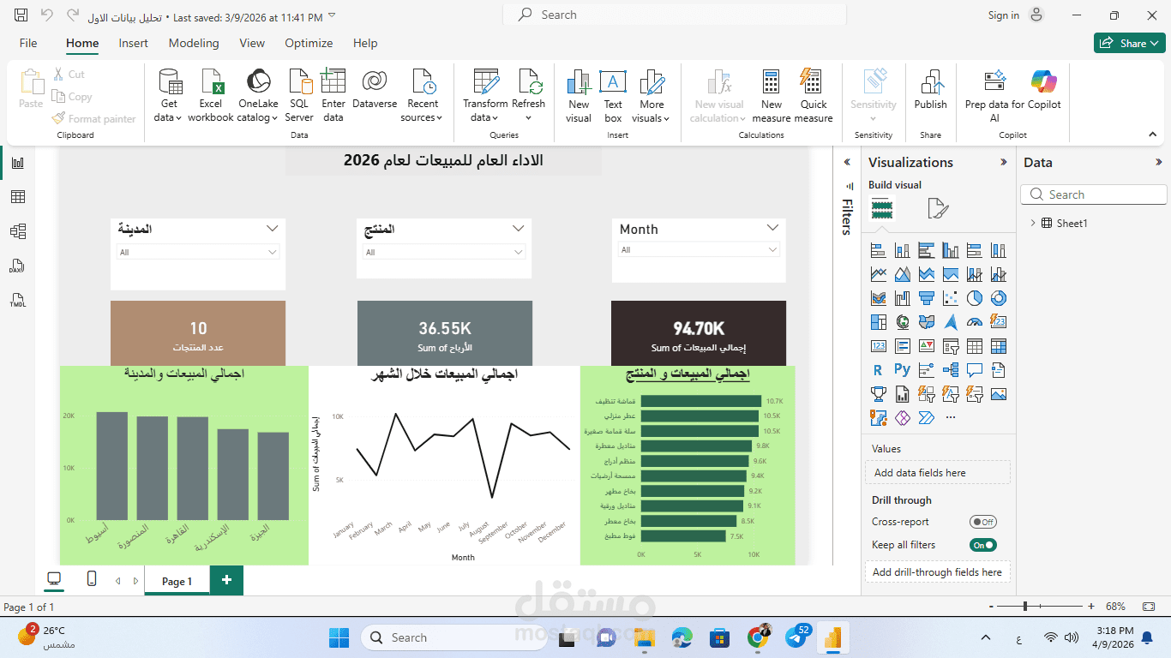The image size is (1171, 658).
Task: Save the report with the floppy icon
Action: tap(21, 15)
